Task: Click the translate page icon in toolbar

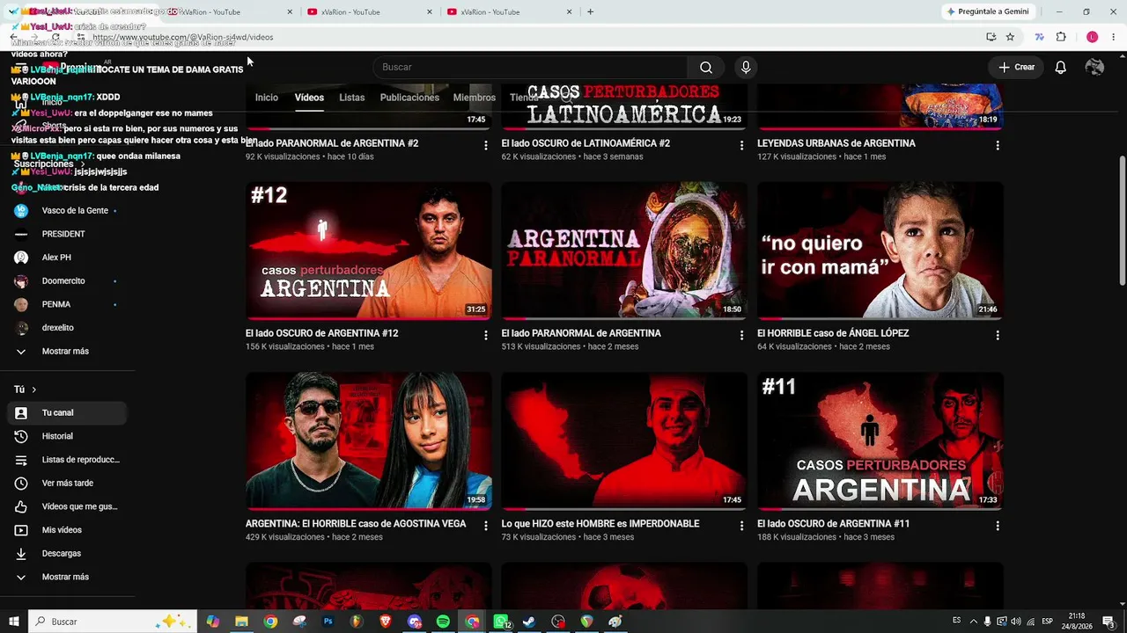Action: click(x=1040, y=37)
